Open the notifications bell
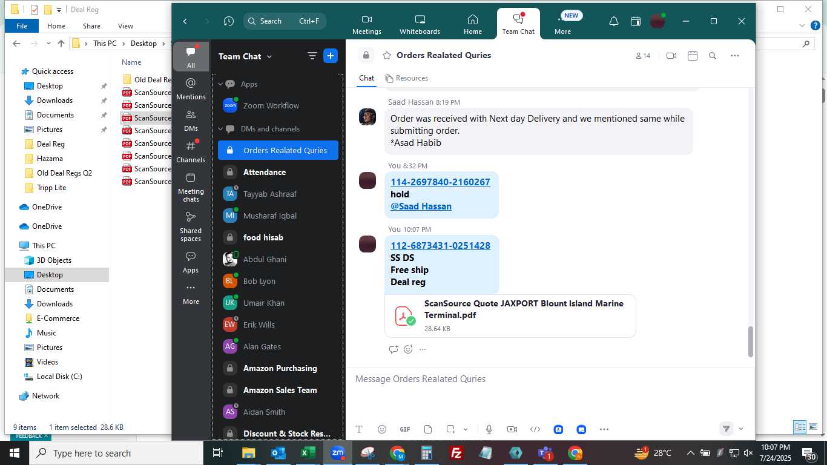 (x=613, y=21)
